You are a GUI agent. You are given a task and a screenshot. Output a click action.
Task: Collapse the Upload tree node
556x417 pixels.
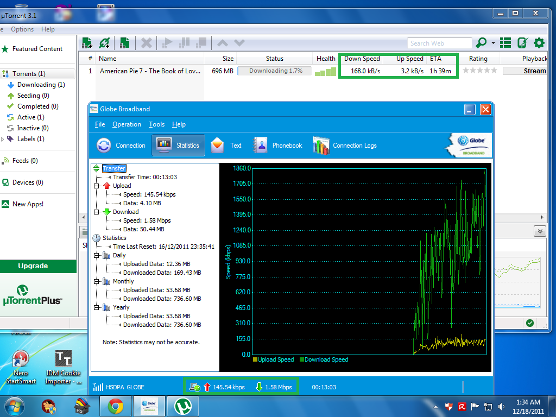(96, 186)
